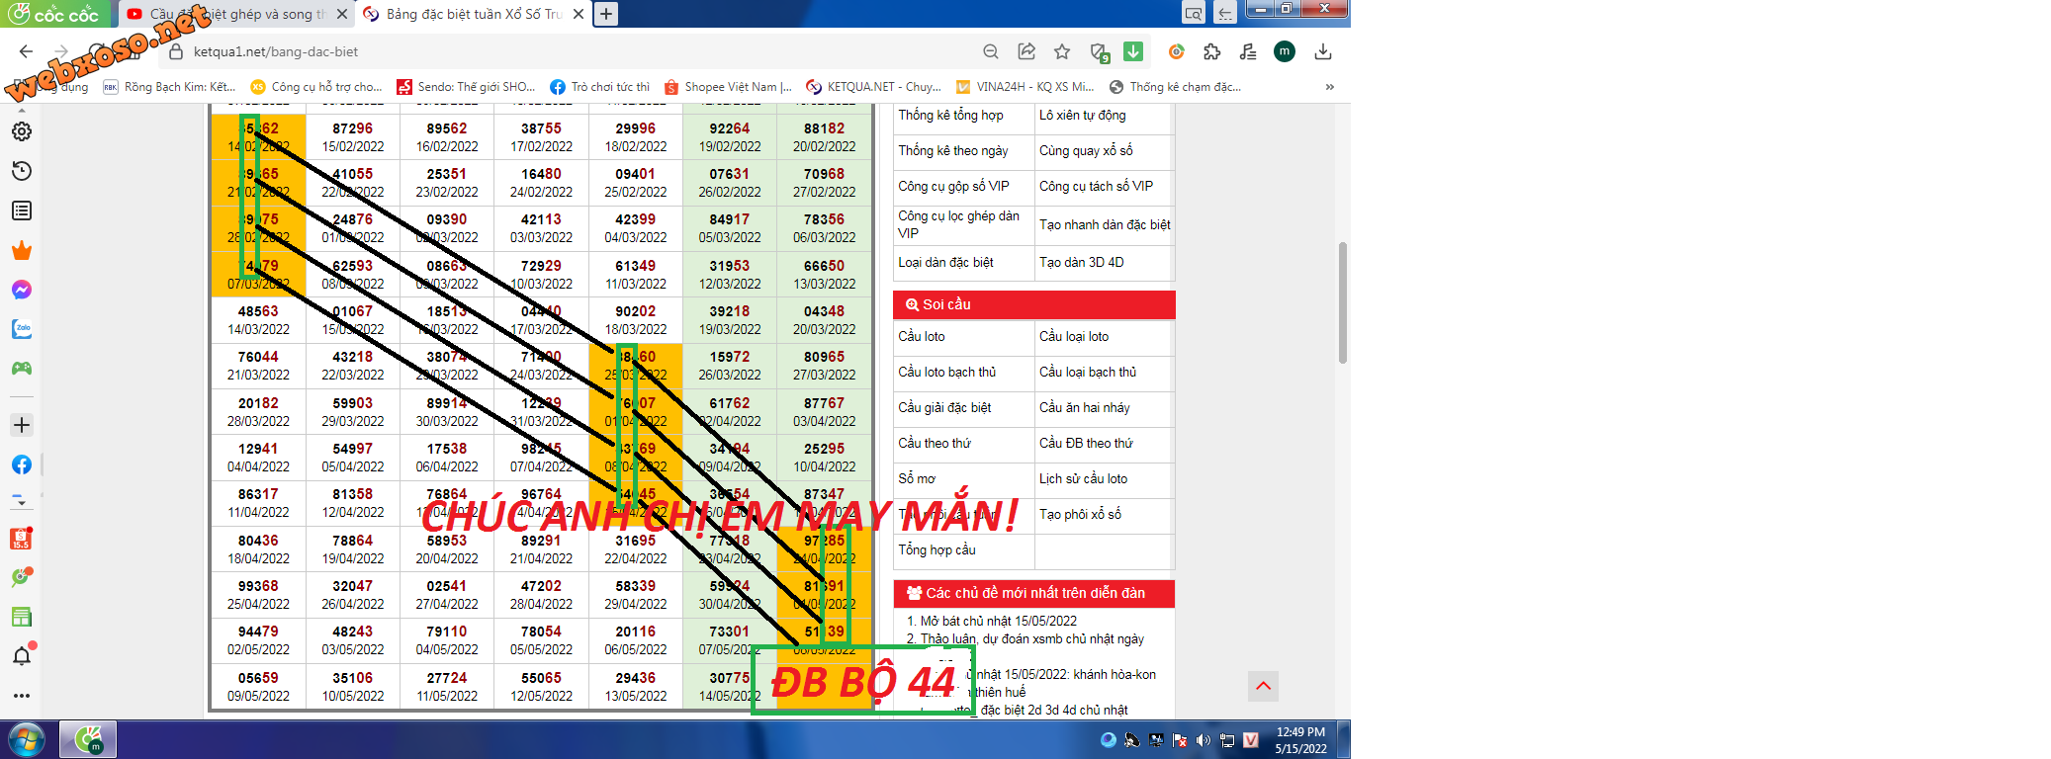Expand more sidebar options (three dots)
Image resolution: width=2051 pixels, height=759 pixels.
click(x=21, y=696)
